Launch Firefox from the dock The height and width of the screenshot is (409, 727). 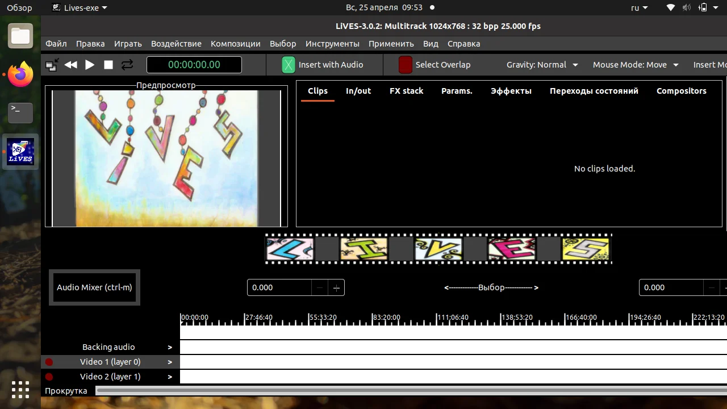pos(20,74)
